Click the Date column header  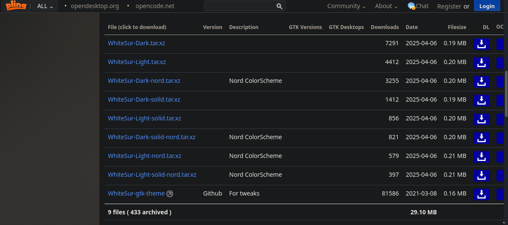point(412,27)
